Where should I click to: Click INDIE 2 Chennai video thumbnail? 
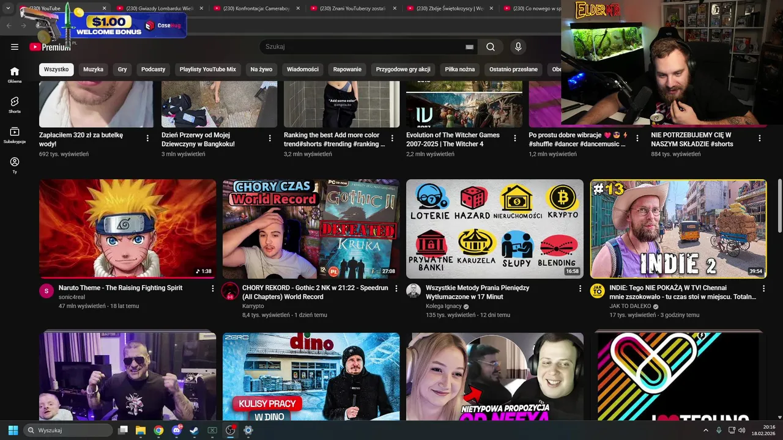click(x=678, y=229)
